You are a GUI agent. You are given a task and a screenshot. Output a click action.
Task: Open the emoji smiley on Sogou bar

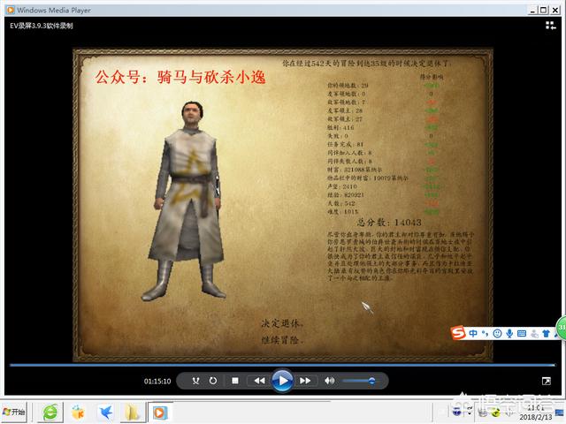497,334
